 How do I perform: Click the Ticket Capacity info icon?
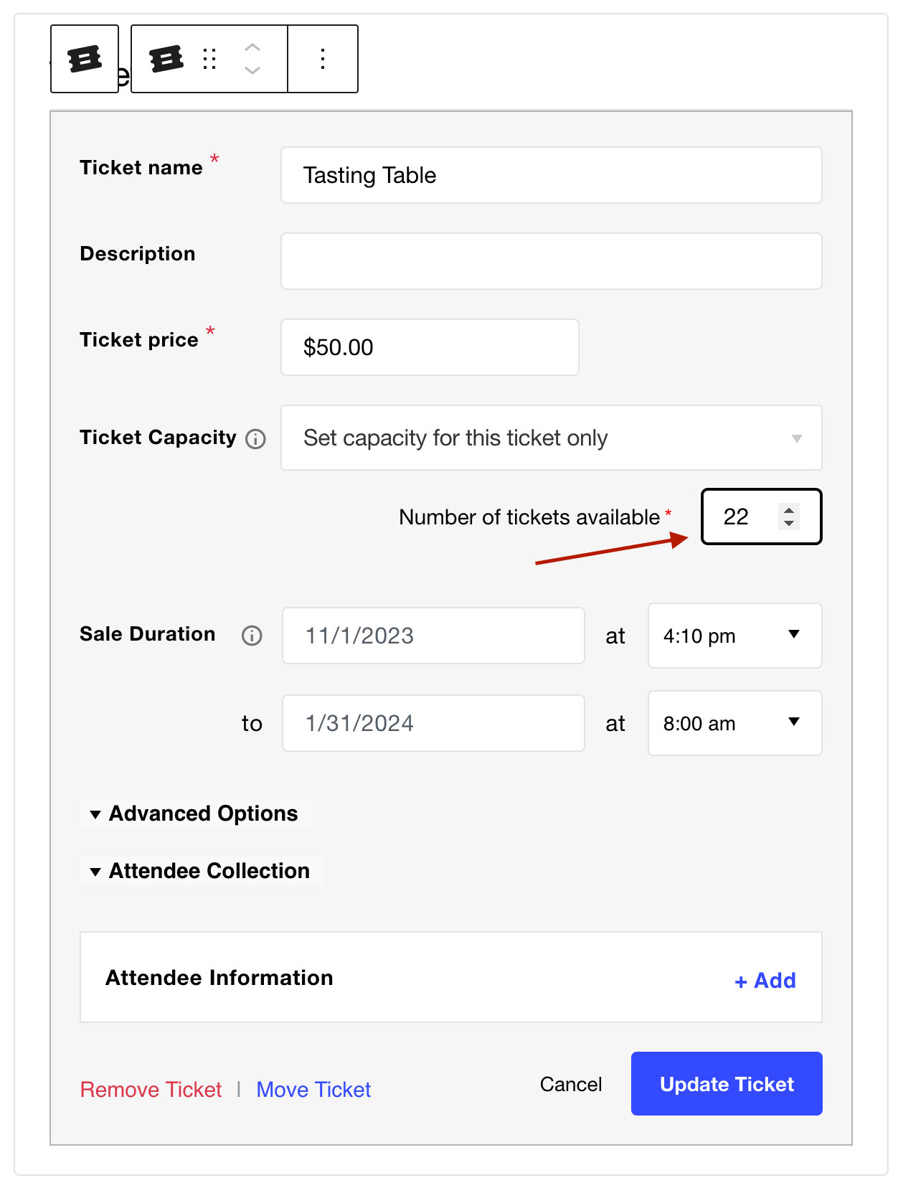tap(256, 438)
